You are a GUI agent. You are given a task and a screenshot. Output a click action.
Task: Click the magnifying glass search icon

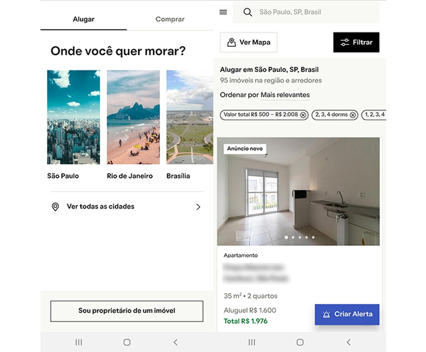coord(248,12)
